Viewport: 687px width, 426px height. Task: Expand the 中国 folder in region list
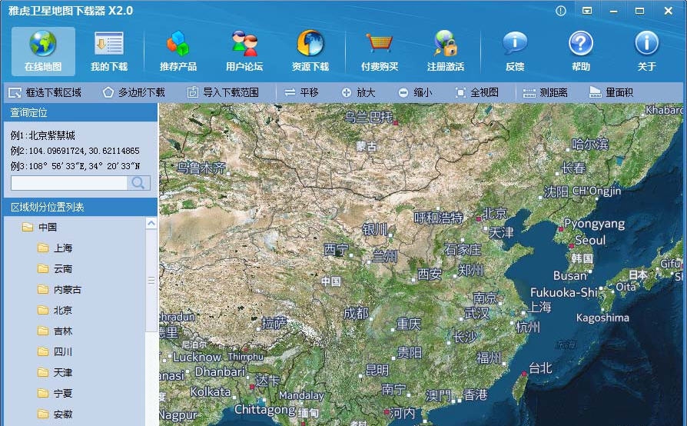28,227
